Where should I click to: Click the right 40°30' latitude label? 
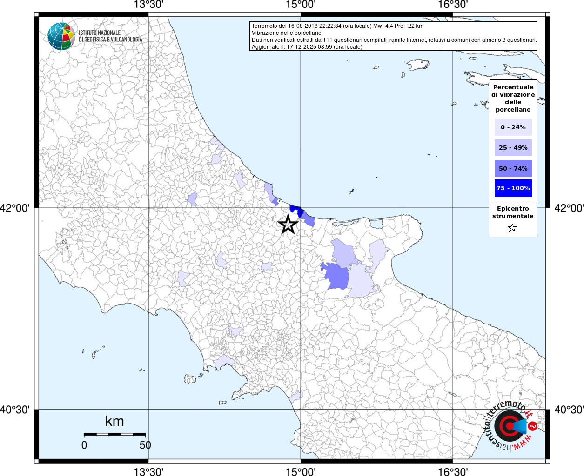(569, 410)
